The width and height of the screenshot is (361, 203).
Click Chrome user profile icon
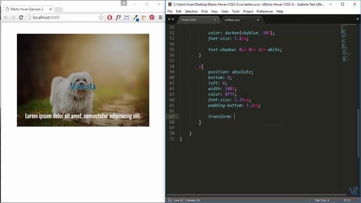point(124,3)
